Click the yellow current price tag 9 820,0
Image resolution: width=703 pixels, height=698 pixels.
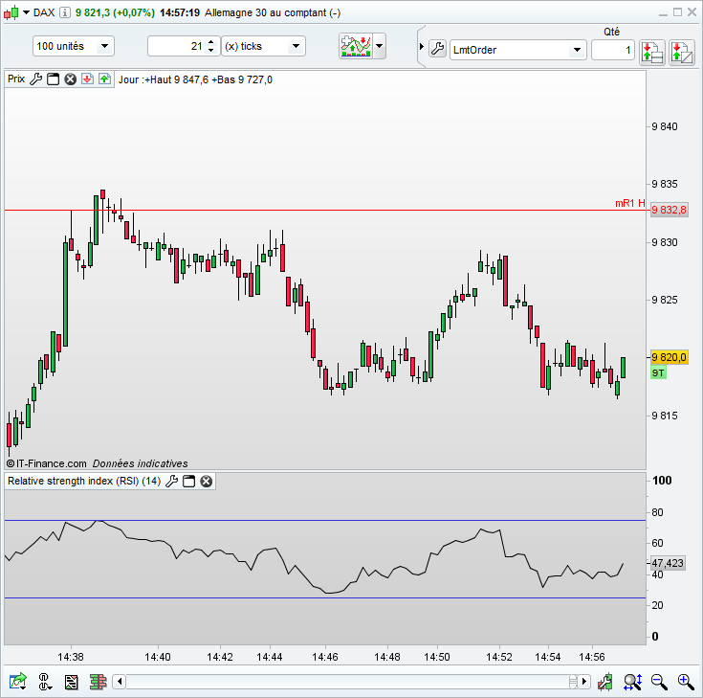tap(669, 357)
